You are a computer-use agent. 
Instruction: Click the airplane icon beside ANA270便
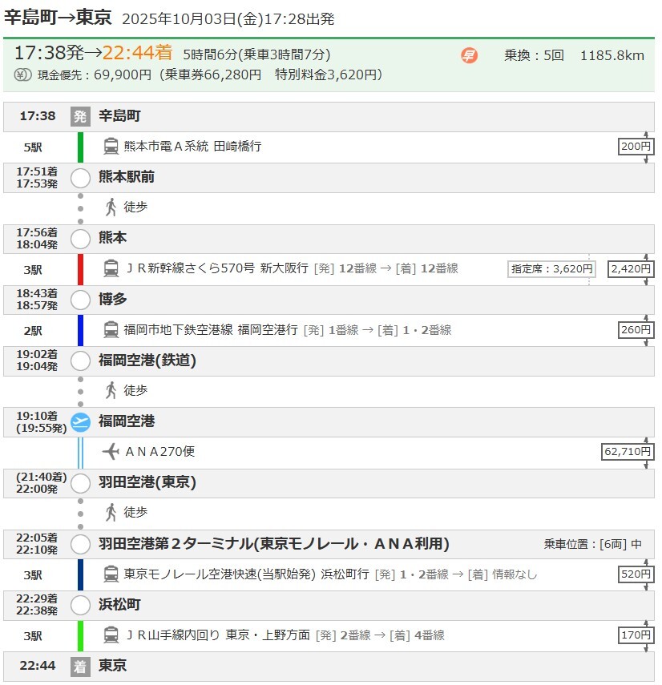[111, 452]
